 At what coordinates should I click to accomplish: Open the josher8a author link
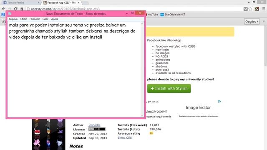pos(94,125)
